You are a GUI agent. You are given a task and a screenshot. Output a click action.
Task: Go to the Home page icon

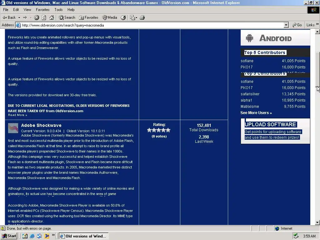[52, 18]
